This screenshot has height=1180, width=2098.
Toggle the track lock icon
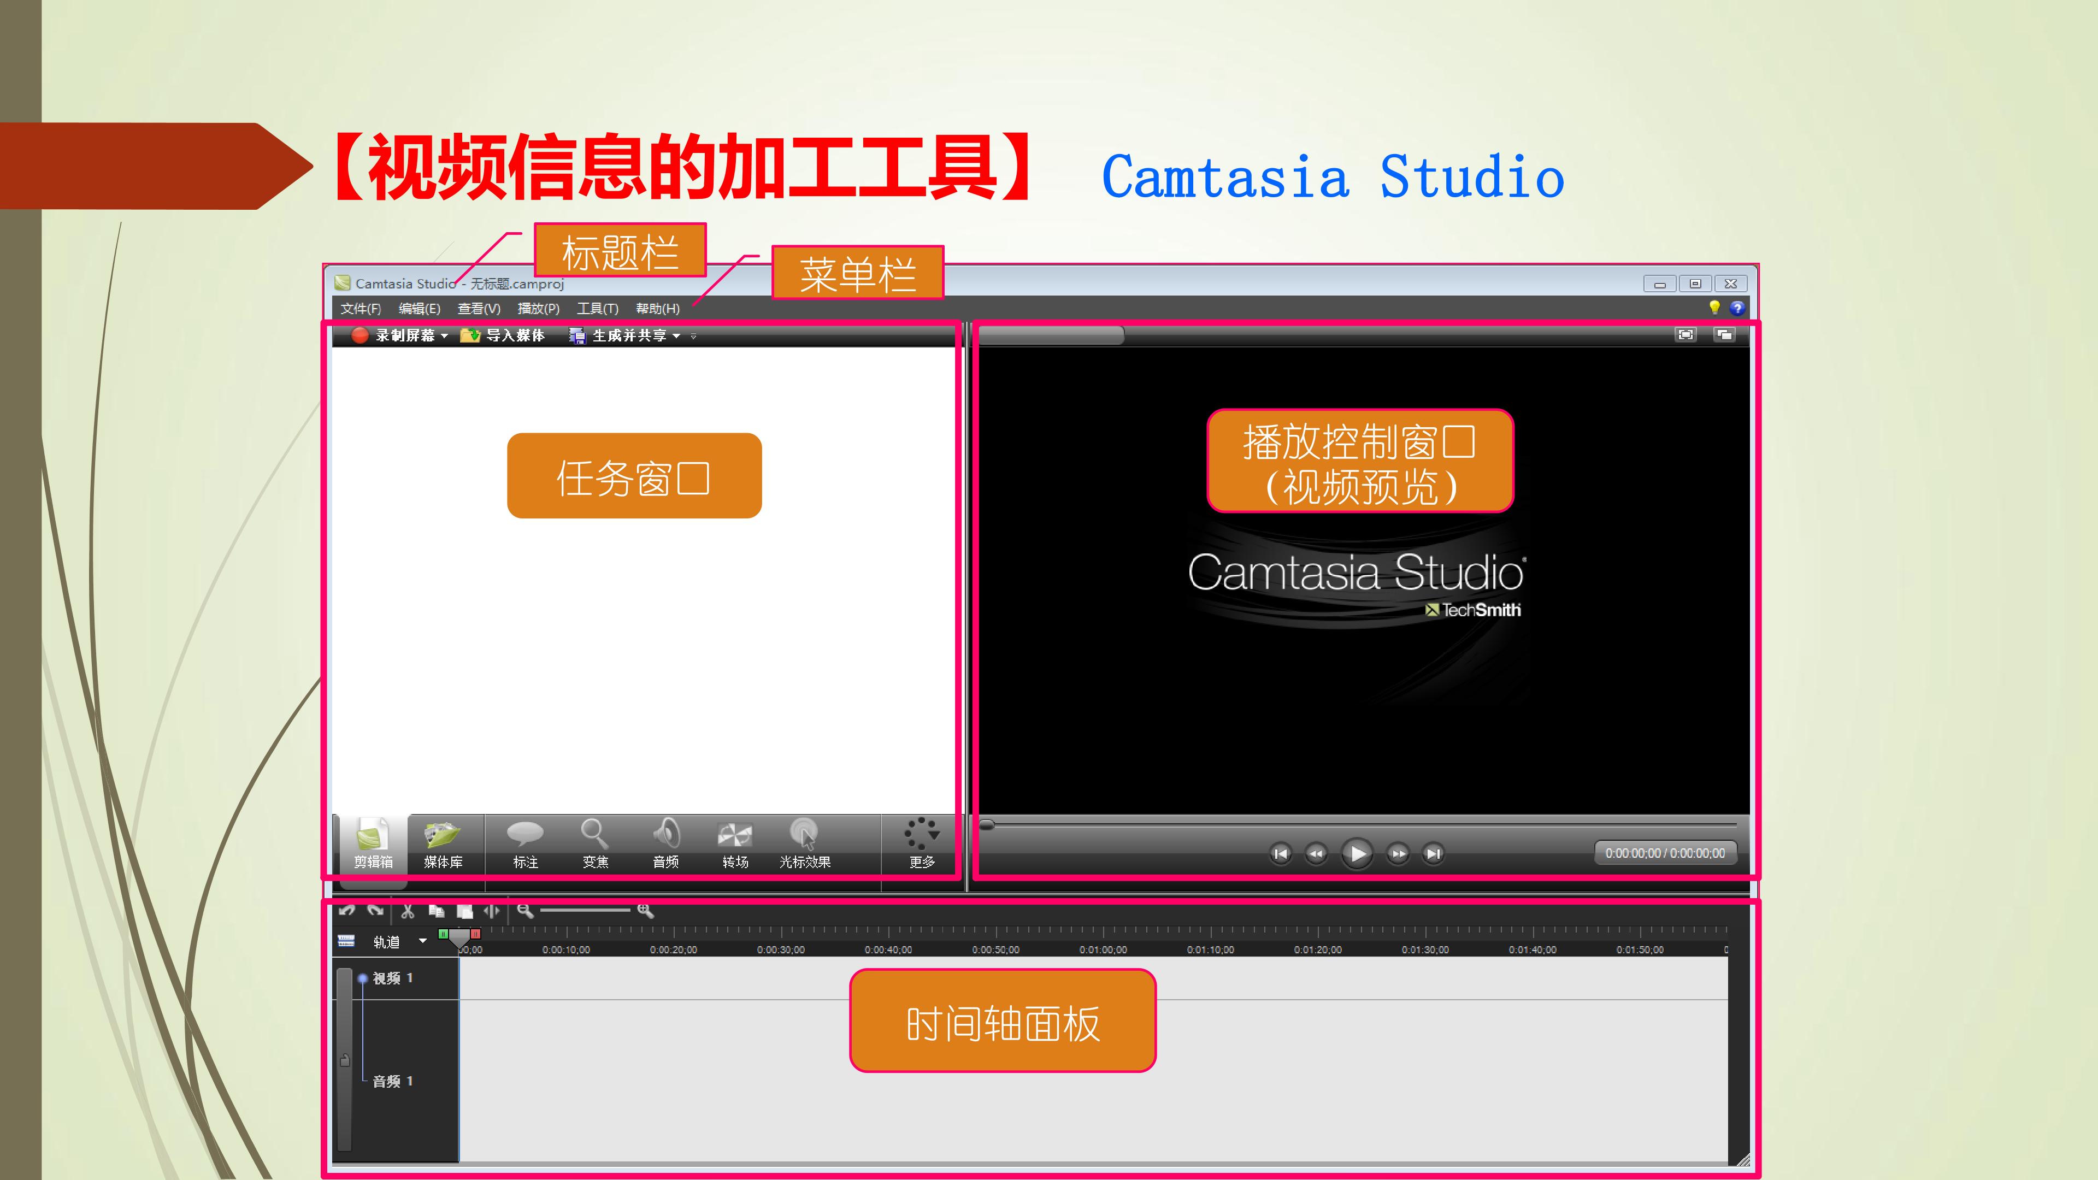(345, 1060)
